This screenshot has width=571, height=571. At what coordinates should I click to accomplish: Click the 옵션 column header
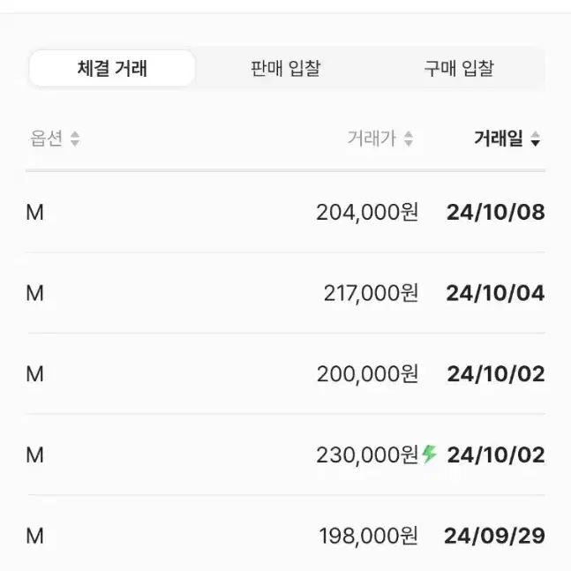pos(47,139)
